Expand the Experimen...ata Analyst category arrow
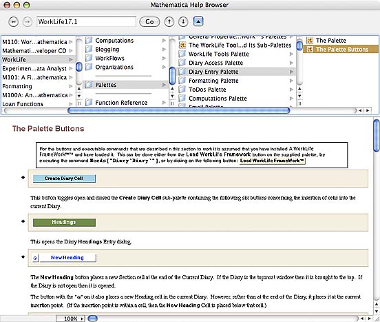The width and height of the screenshot is (380, 322). [71, 68]
